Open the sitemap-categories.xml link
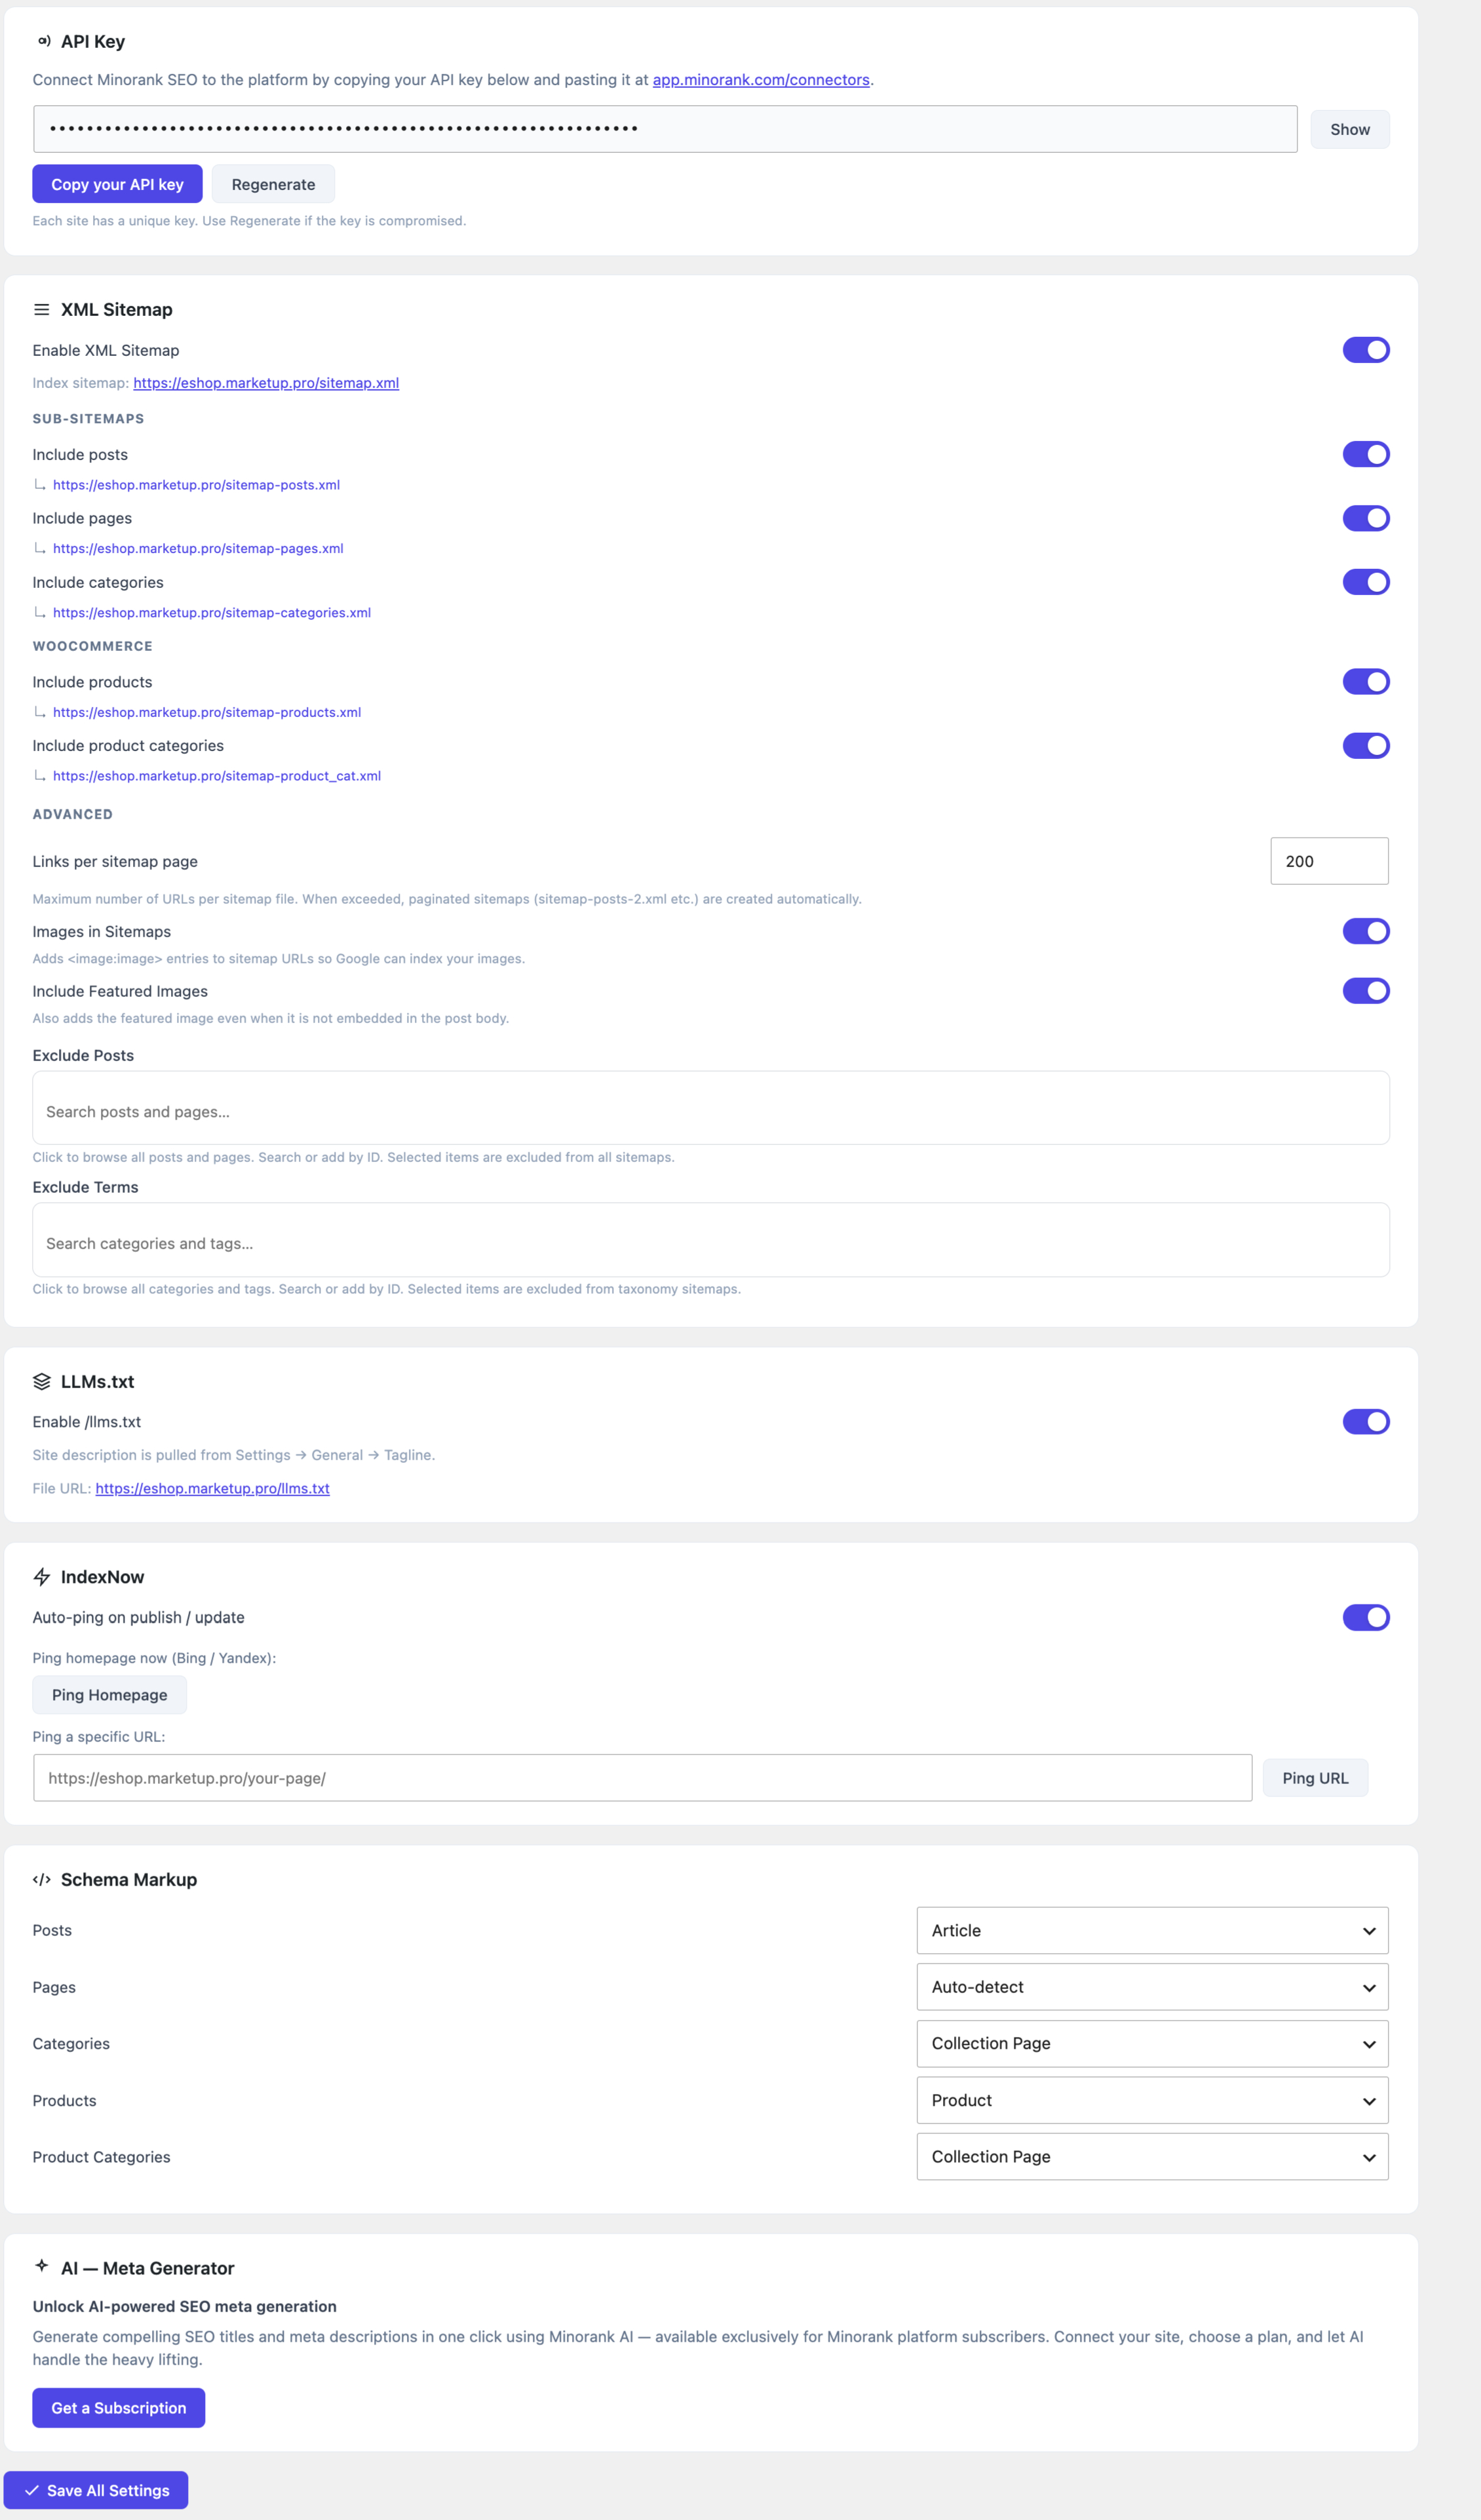 [x=212, y=612]
